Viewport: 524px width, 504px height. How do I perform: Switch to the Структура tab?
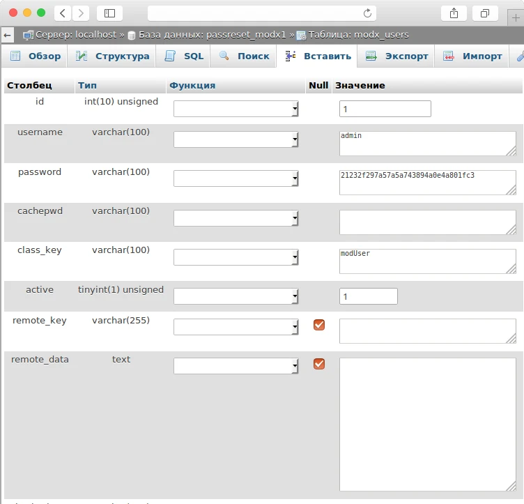tap(113, 56)
